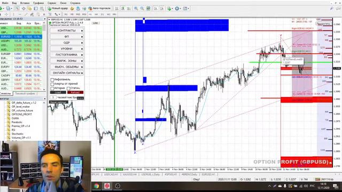Image resolution: width=342 pixels, height=192 pixels.
Task: Select the candlestick chart type icon
Action: coord(123,9)
